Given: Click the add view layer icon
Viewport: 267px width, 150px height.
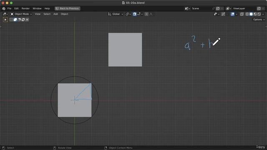Looking at the screenshot, I should [x=259, y=8].
